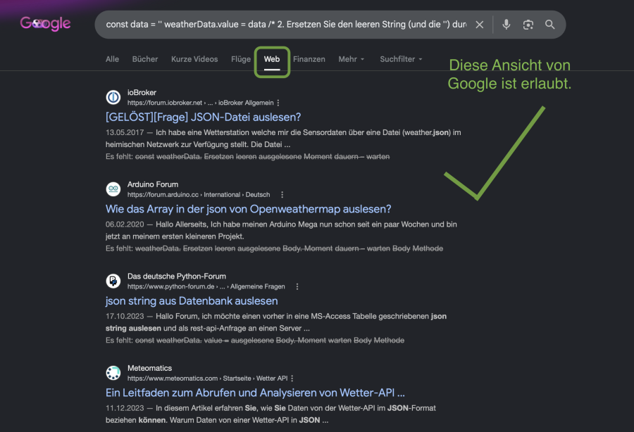Click the Meteomatics favicon
Viewport: 634px width, 432px height.
point(113,373)
